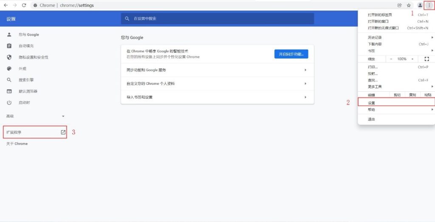
Task: Open the three-dot Chrome menu
Action: (x=429, y=5)
